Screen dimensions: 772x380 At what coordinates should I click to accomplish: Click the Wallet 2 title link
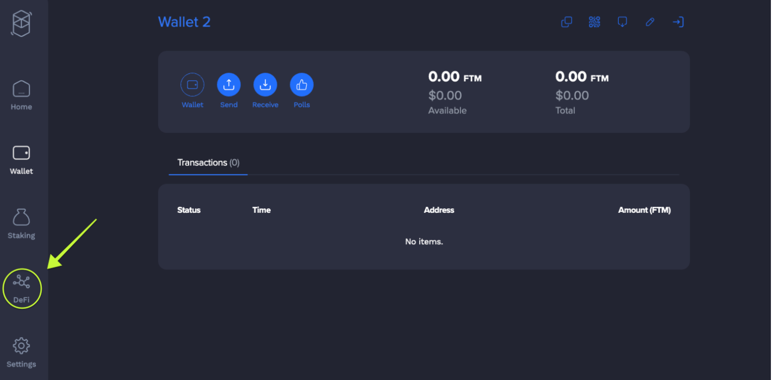(184, 22)
